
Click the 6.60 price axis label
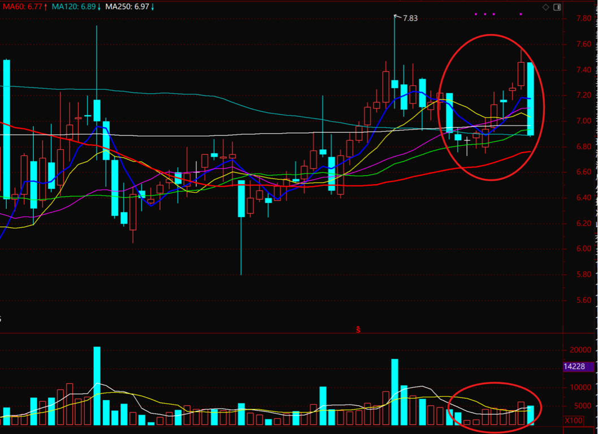coord(584,172)
